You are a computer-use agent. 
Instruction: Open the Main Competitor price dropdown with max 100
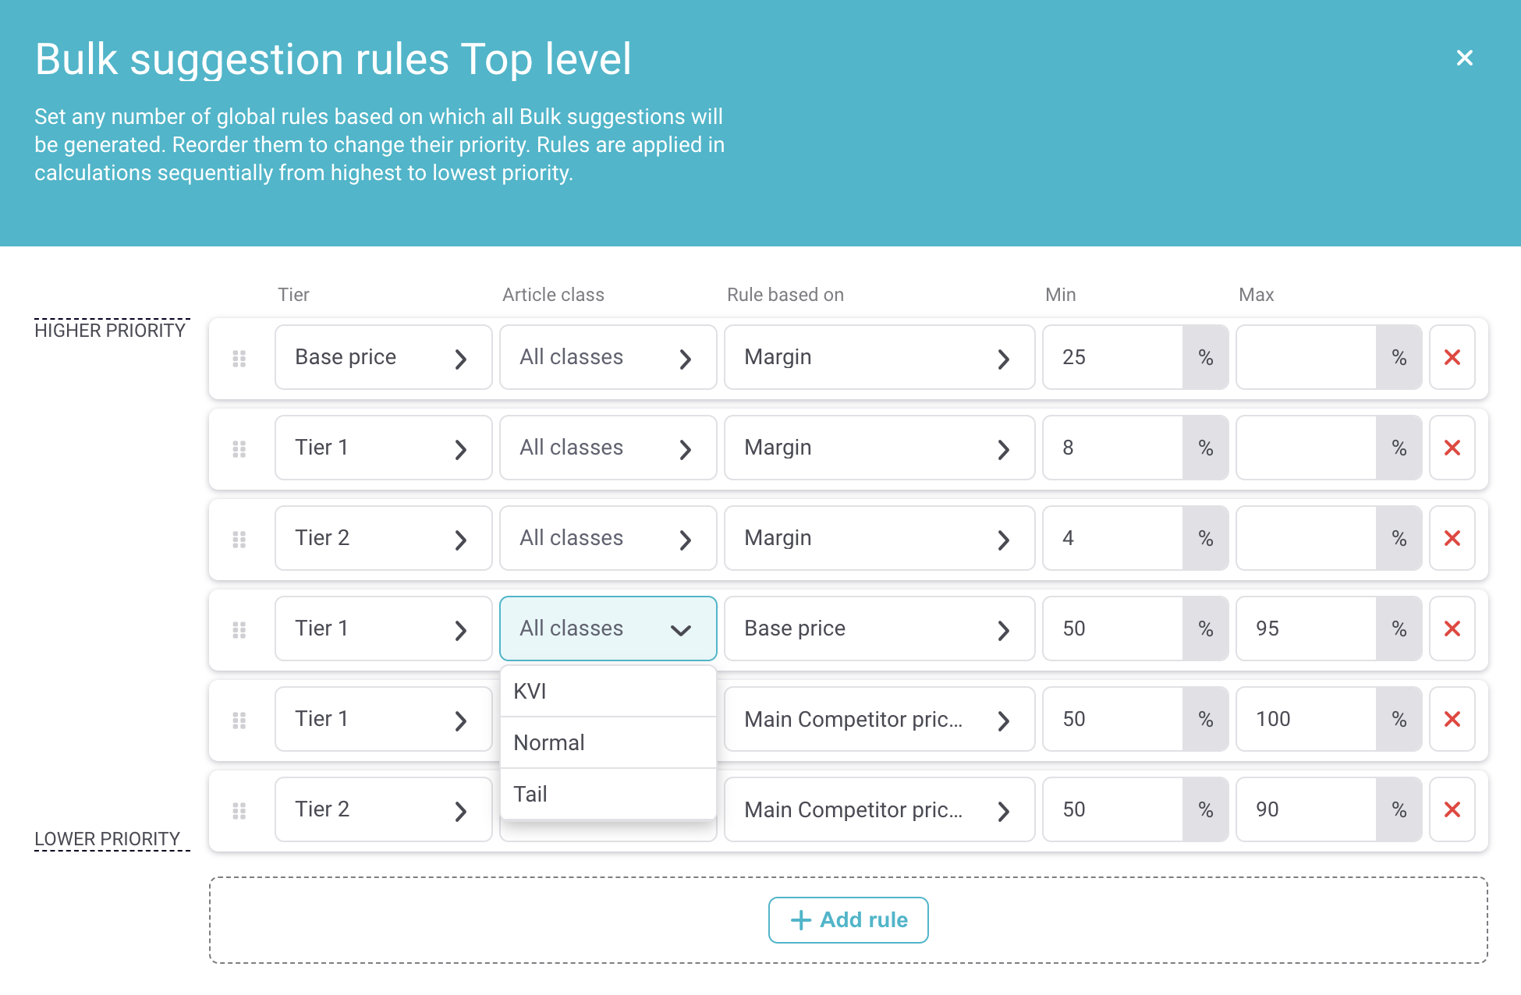pos(878,720)
